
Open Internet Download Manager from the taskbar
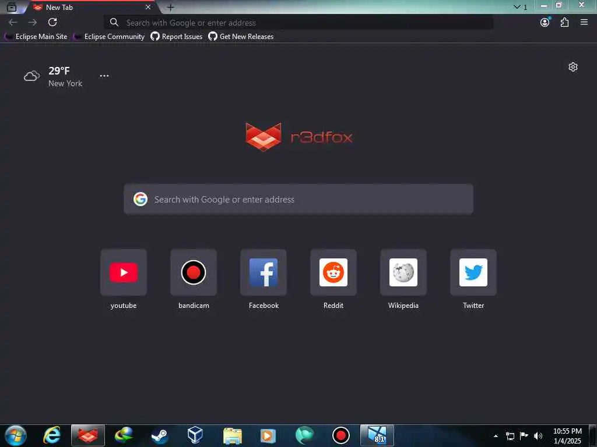[x=124, y=435]
